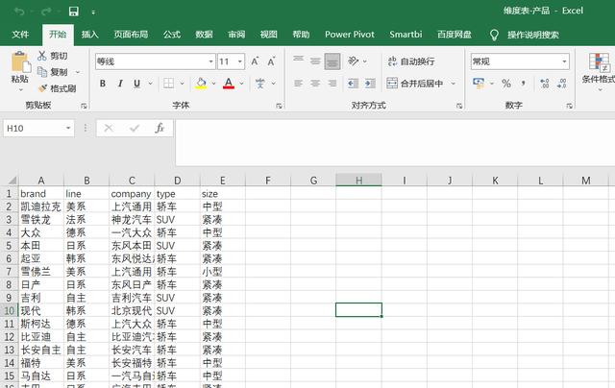Switch to the 页面布局 tab
Image resolution: width=615 pixels, height=388 pixels.
click(131, 35)
